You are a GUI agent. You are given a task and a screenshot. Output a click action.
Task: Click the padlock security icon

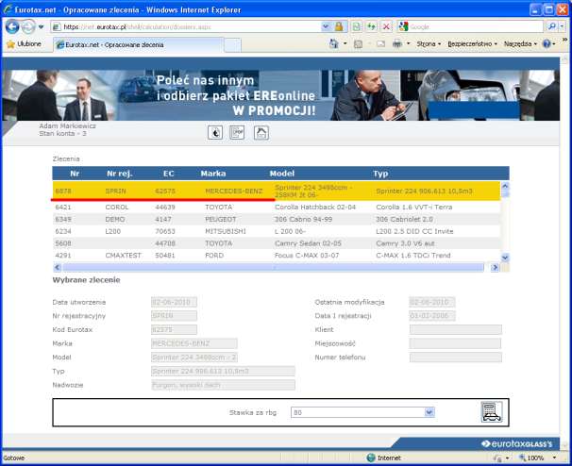point(339,26)
